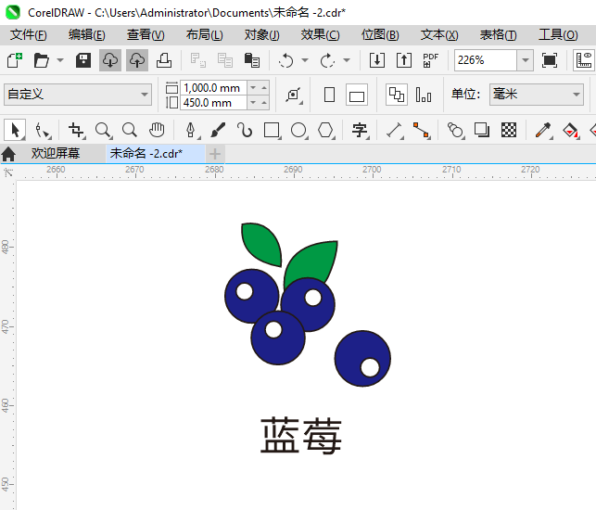This screenshot has width=596, height=510.
Task: Redo the last action
Action: [x=327, y=60]
